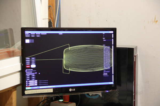Click the yellow toolpath drawing in the viewport

click(x=88, y=58)
